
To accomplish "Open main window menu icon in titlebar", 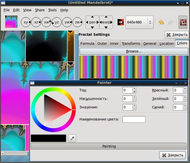I will (x=3, y=3).
